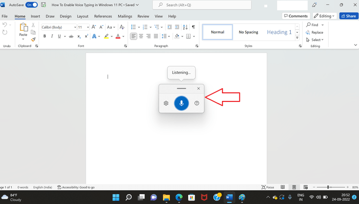Viewport: 359px width, 204px height.
Task: Open the Change Case dropdown
Action: coord(111,27)
